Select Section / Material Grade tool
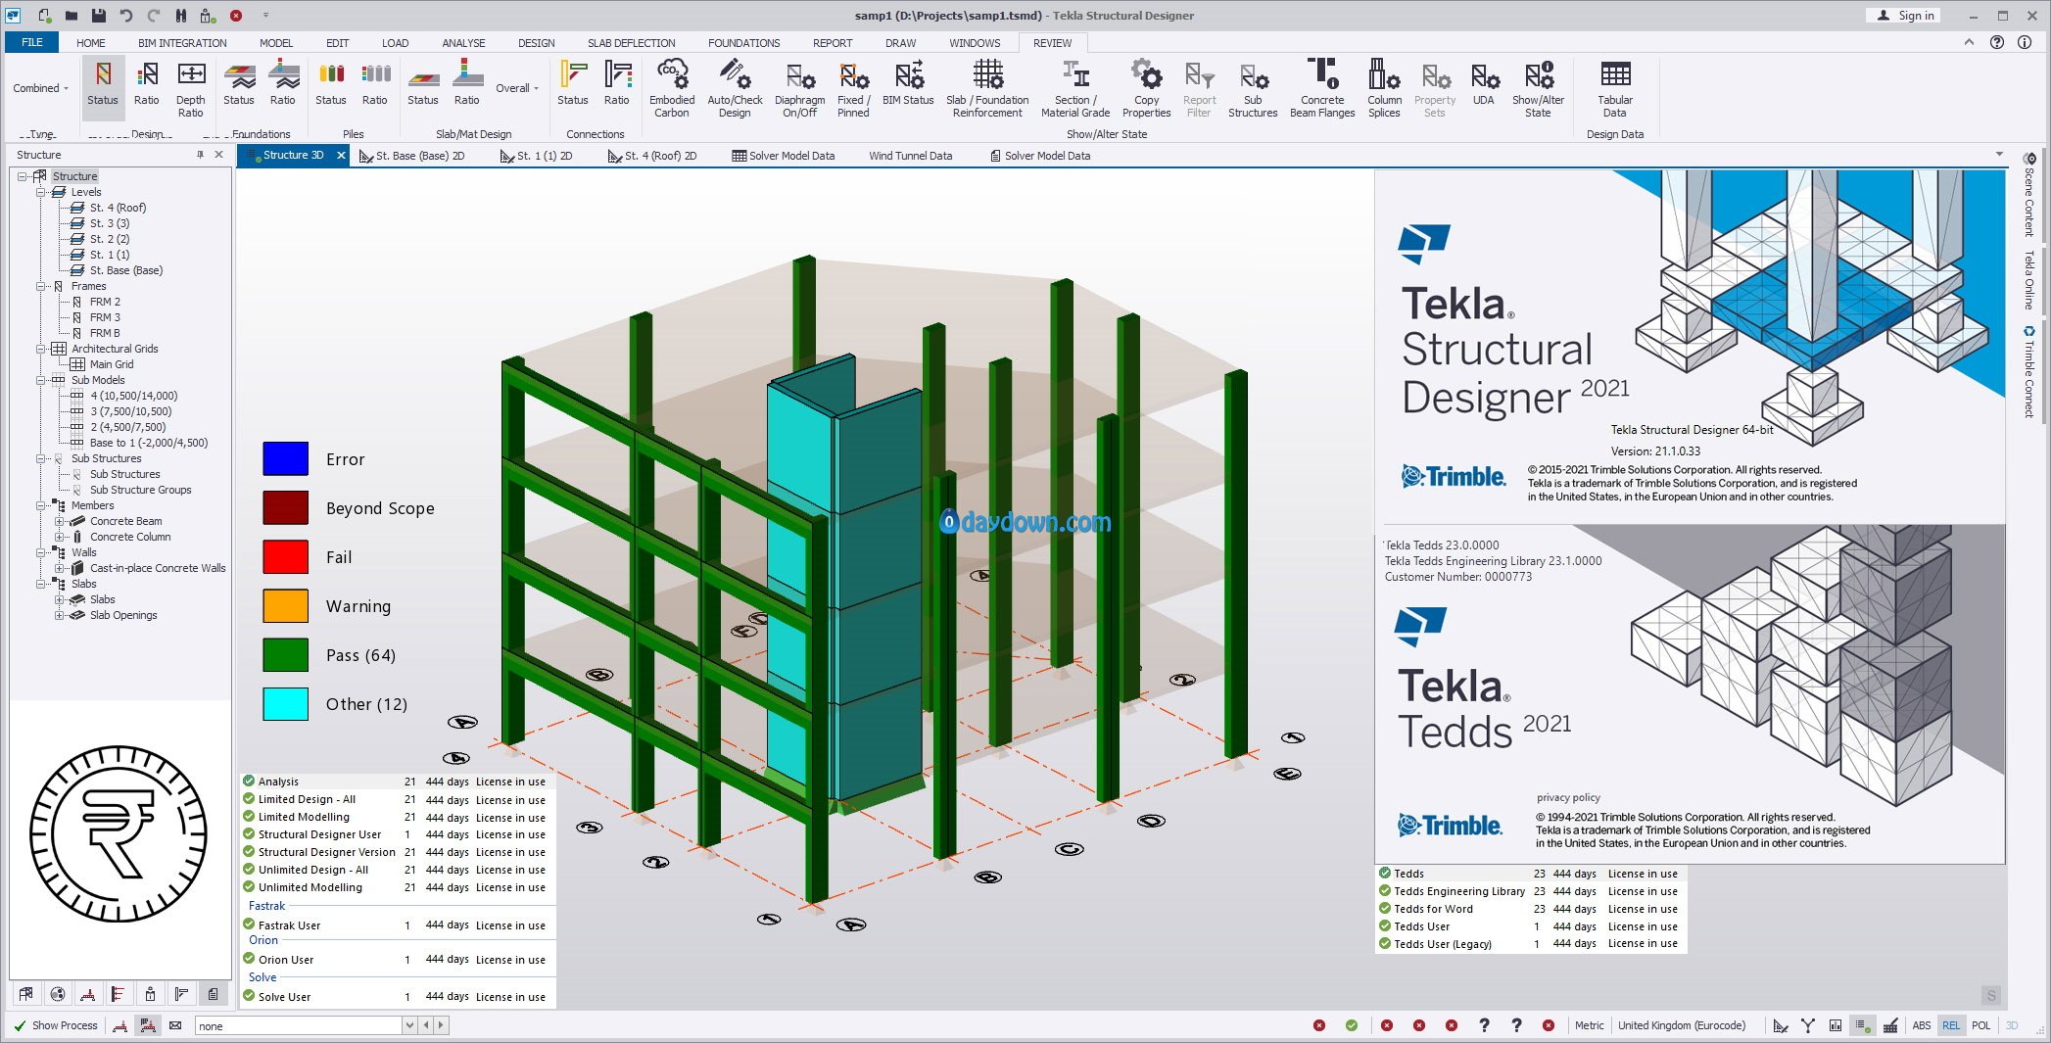2051x1043 pixels. click(x=1075, y=88)
